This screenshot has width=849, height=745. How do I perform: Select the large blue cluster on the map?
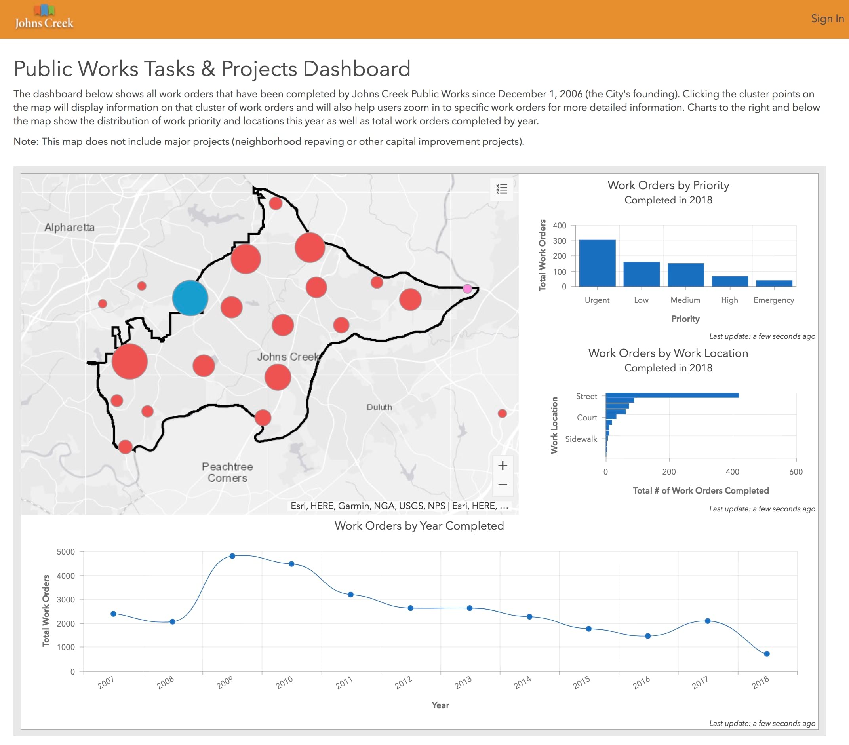tap(191, 298)
